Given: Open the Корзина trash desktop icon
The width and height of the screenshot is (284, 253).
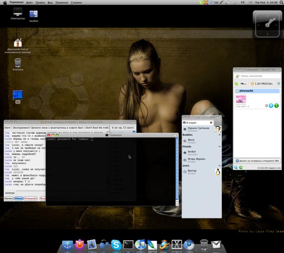Looking at the screenshot, I should click(18, 64).
